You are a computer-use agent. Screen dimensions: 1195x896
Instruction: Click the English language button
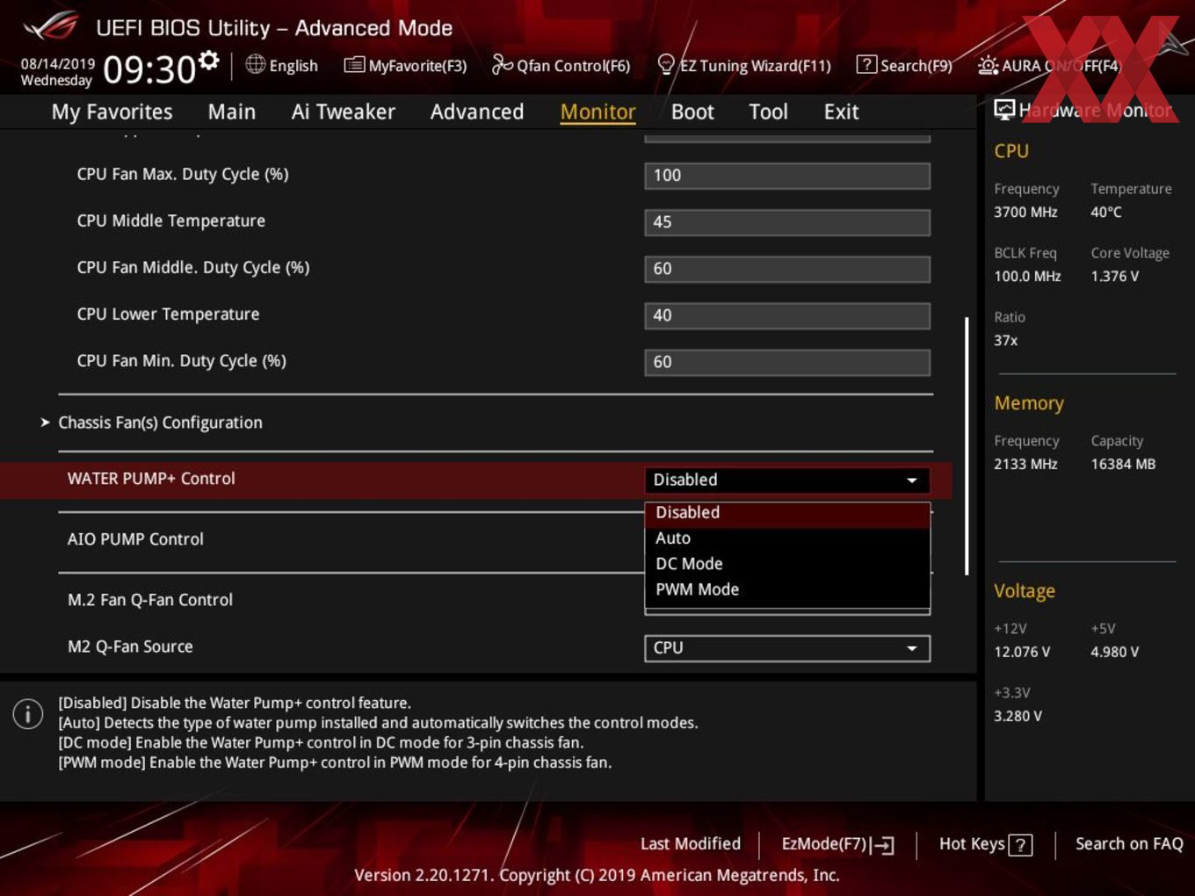pyautogui.click(x=281, y=65)
